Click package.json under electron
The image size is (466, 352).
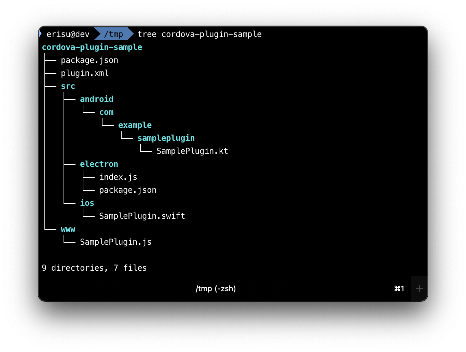128,190
